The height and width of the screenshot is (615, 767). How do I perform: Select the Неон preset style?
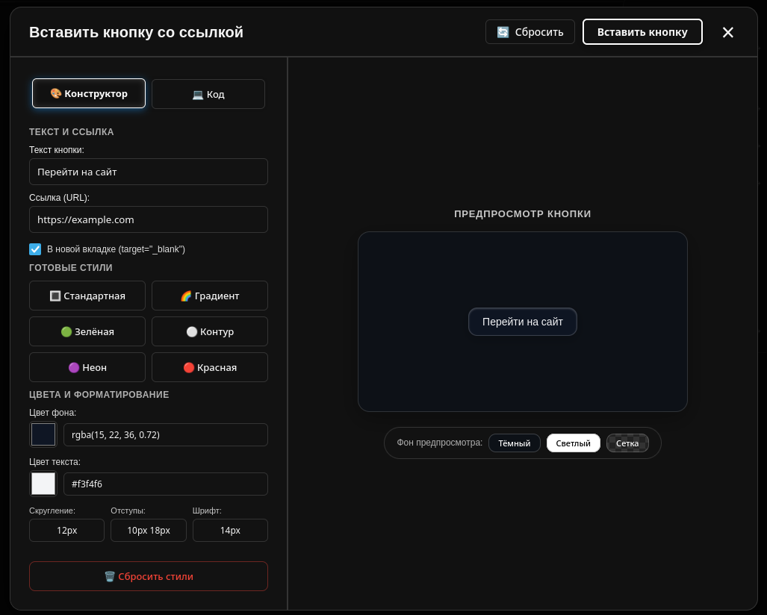pyautogui.click(x=87, y=367)
